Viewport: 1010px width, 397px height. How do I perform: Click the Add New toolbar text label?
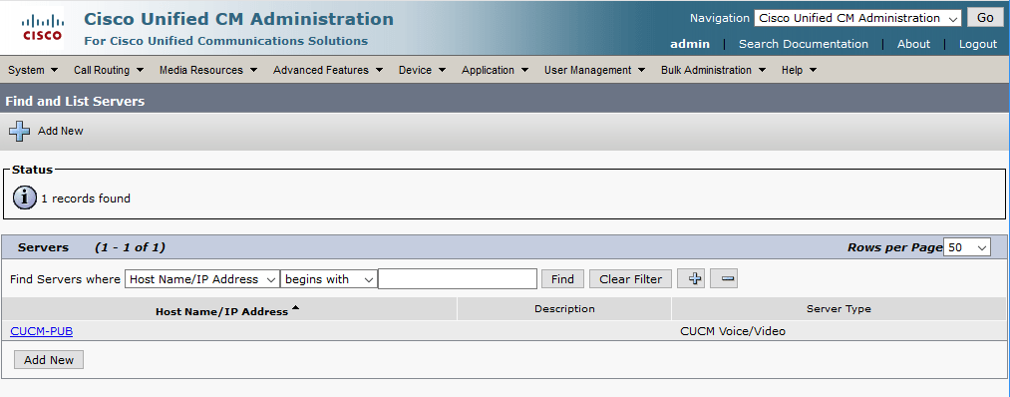[x=61, y=131]
